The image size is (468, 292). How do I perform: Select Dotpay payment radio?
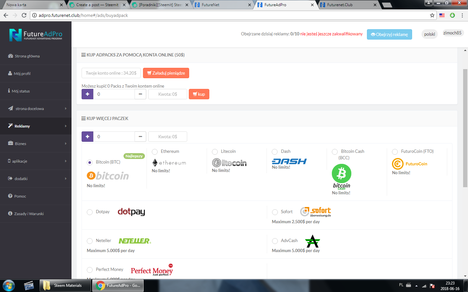(x=90, y=212)
